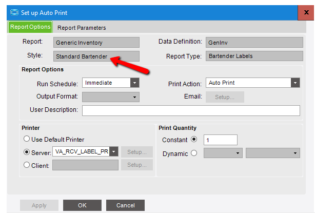Click the Constant quantity value field
The height and width of the screenshot is (213, 315).
pos(220,140)
